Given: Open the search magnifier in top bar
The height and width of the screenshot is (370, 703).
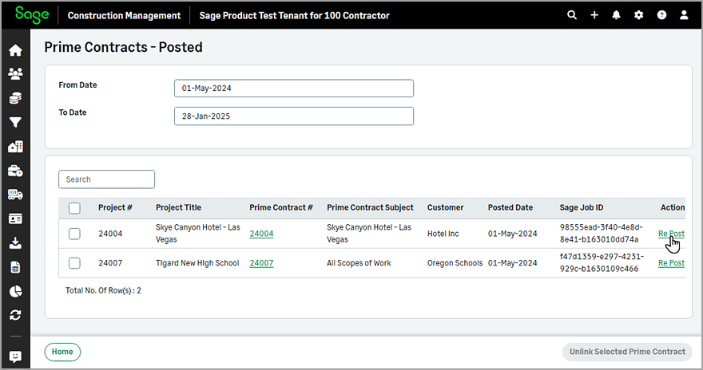Looking at the screenshot, I should coord(572,15).
